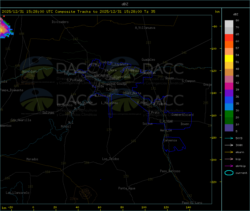Screen dimensions: 250x211
Task: Click the 'Salinas' map label
Action: (x=48, y=113)
